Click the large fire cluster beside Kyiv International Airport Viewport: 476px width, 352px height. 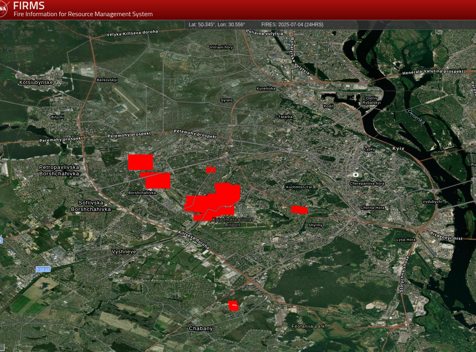(212, 202)
